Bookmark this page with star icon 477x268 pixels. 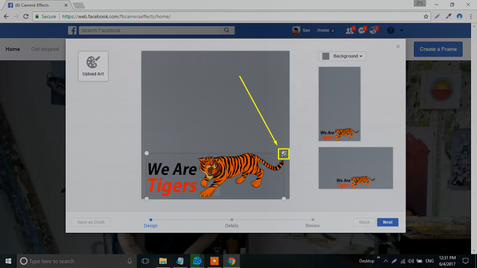click(426, 17)
